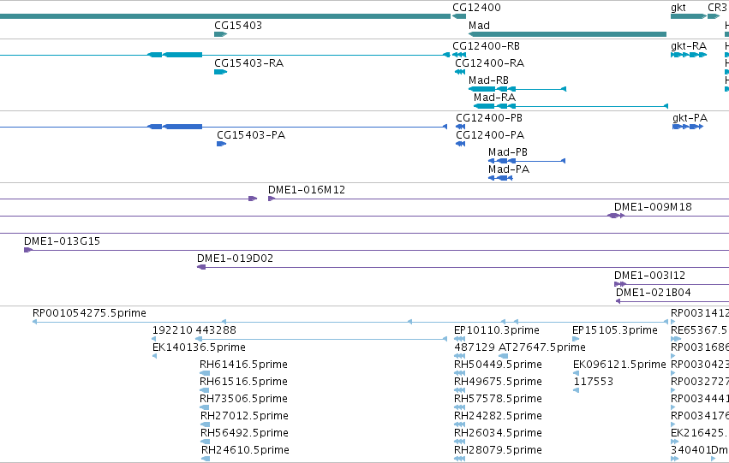The height and width of the screenshot is (463, 729).
Task: Select EST RH57578.5prime
Action: (x=498, y=399)
